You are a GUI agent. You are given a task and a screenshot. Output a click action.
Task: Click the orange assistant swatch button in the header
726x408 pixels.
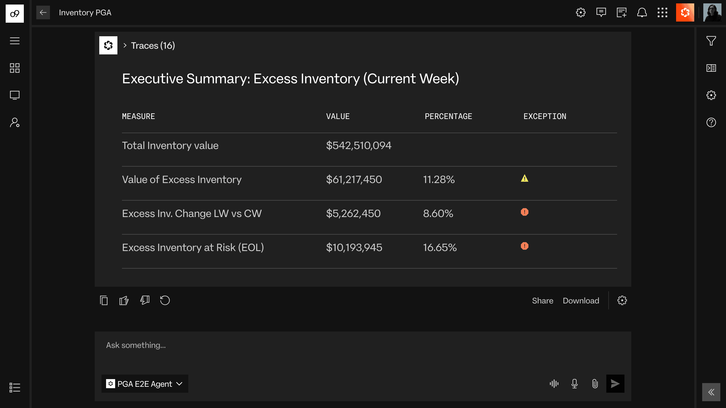(685, 12)
